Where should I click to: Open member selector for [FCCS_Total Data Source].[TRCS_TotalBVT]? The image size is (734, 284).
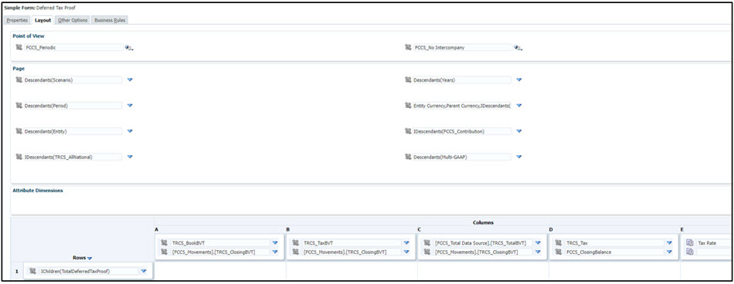point(427,243)
